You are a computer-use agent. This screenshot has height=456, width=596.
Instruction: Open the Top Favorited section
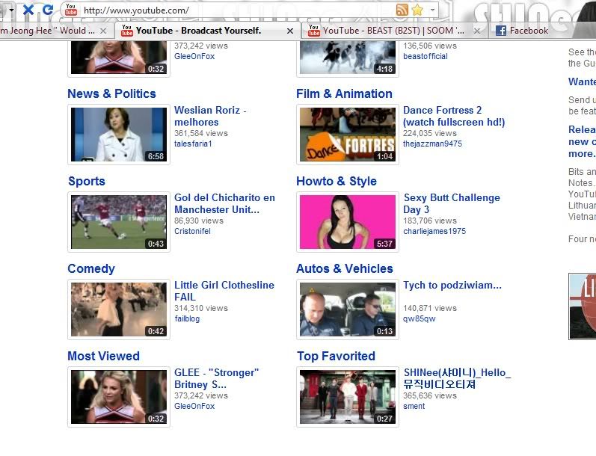click(x=336, y=356)
